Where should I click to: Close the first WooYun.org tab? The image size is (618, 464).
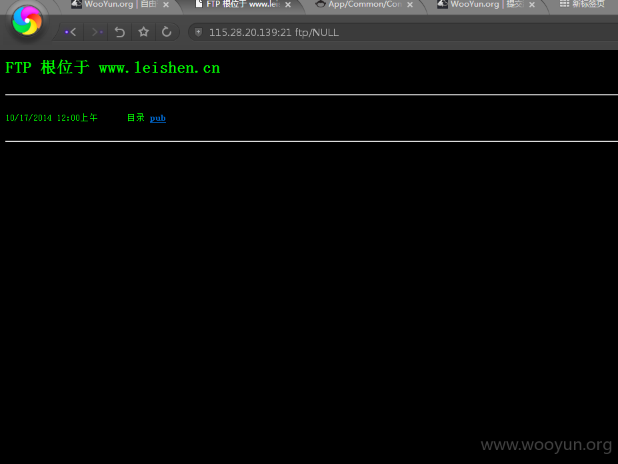pyautogui.click(x=166, y=5)
